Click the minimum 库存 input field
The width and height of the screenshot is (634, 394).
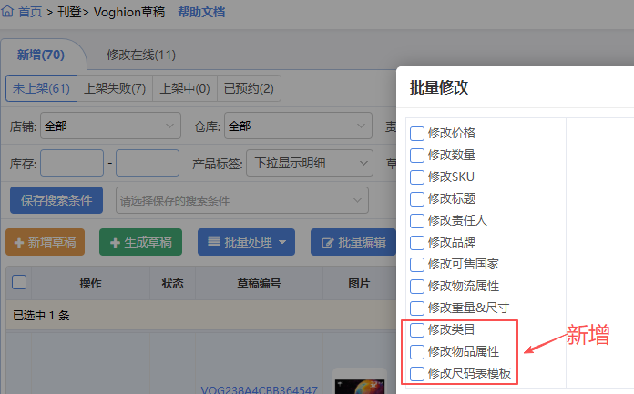(72, 164)
